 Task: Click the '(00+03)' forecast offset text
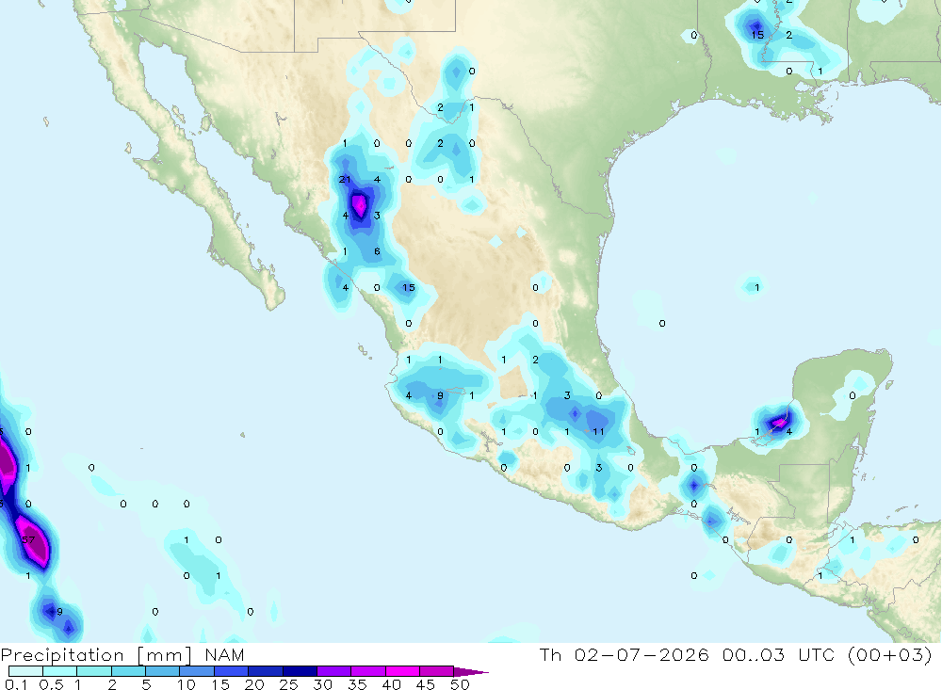click(x=890, y=654)
